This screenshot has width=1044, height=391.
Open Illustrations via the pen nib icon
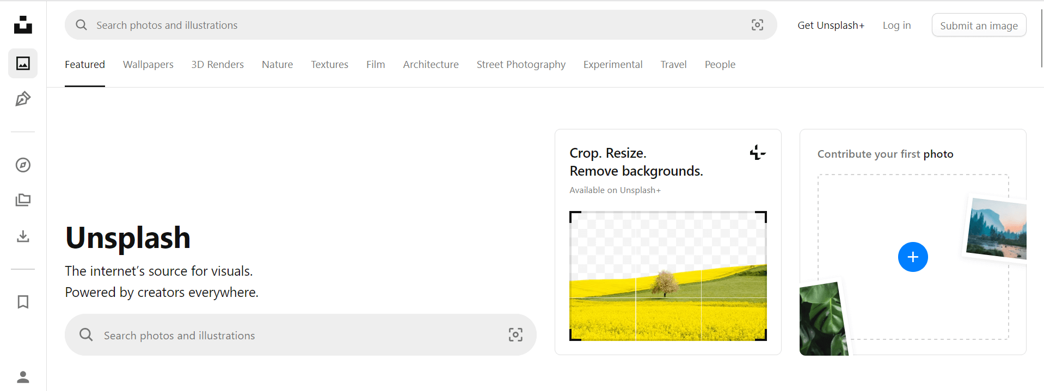tap(23, 99)
